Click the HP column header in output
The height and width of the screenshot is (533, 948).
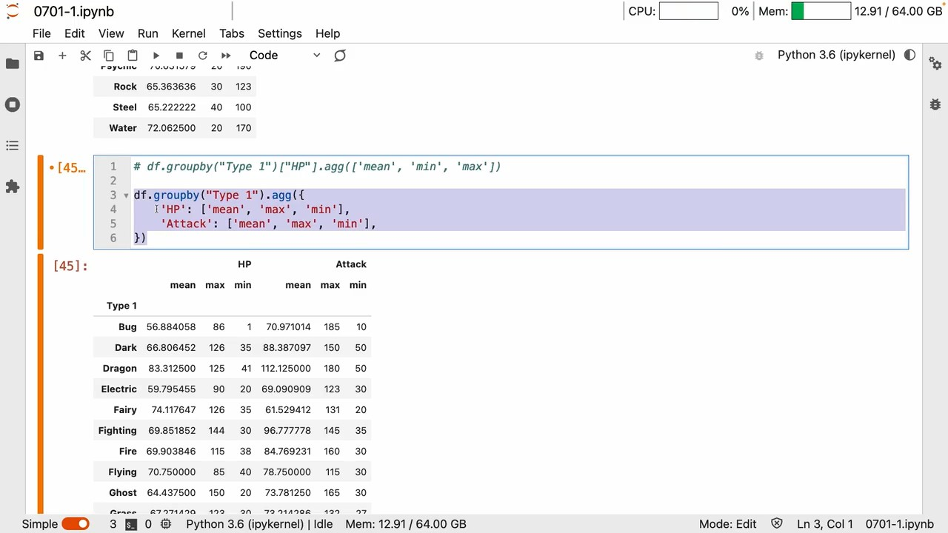click(x=244, y=264)
